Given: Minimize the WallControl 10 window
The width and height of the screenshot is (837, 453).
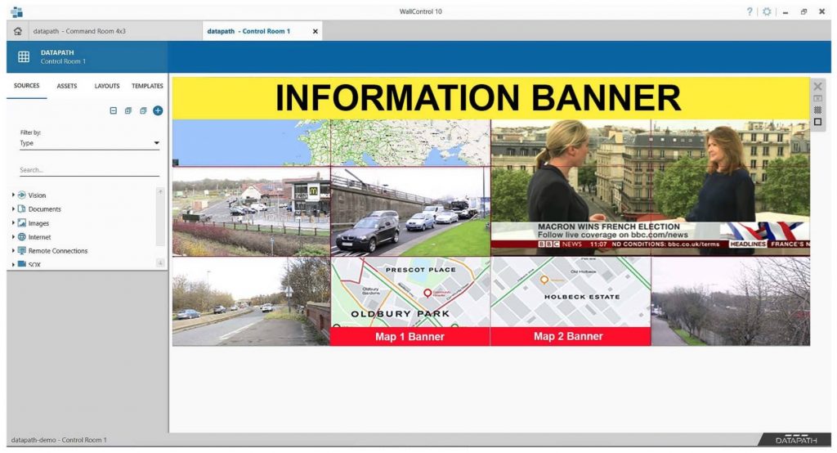Looking at the screenshot, I should pyautogui.click(x=786, y=11).
